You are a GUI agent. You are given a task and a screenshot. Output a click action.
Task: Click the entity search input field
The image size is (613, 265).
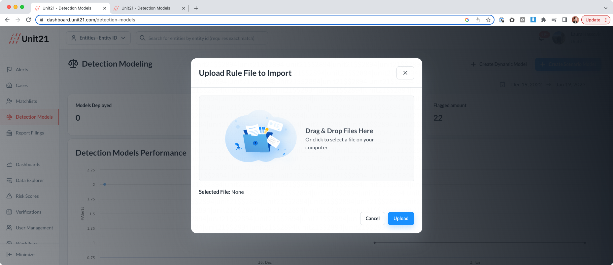coord(202,38)
